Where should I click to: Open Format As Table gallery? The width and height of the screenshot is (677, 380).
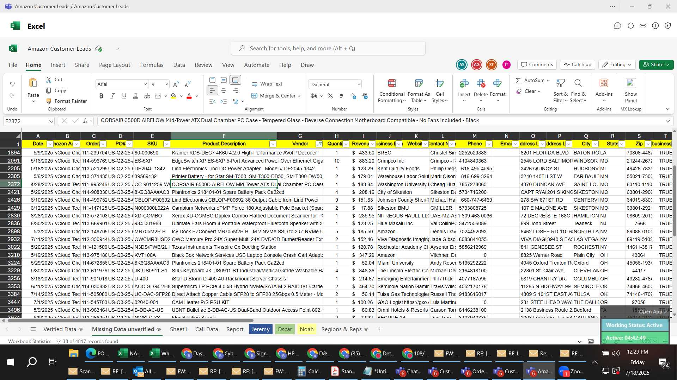[x=419, y=91]
